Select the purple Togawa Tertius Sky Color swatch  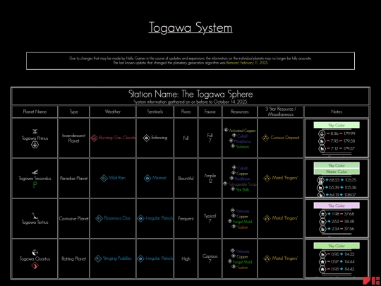337,205
